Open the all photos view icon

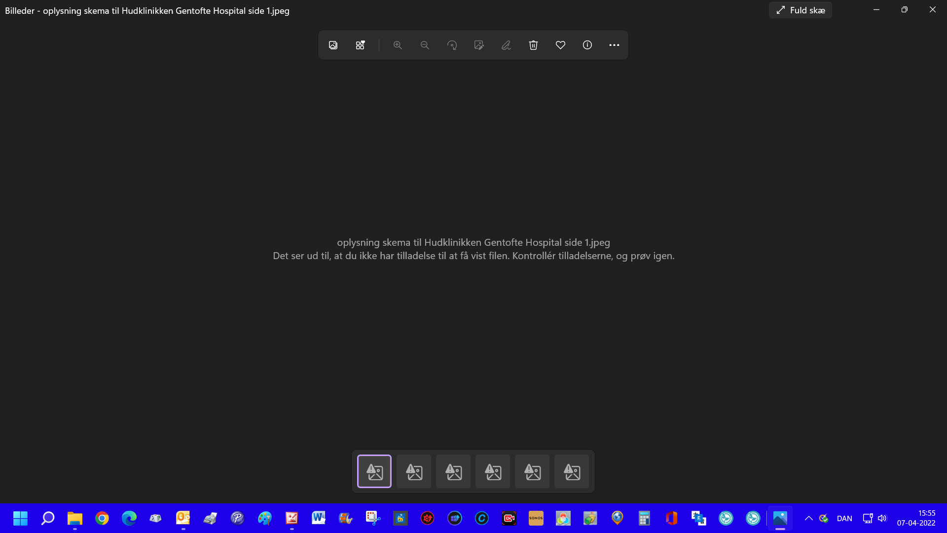pyautogui.click(x=333, y=45)
